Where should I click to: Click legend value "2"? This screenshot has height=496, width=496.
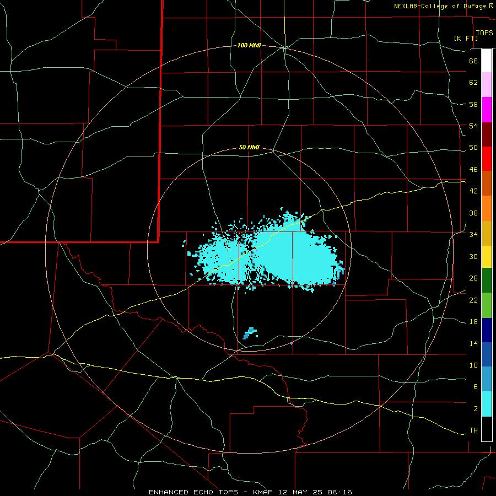(x=475, y=409)
